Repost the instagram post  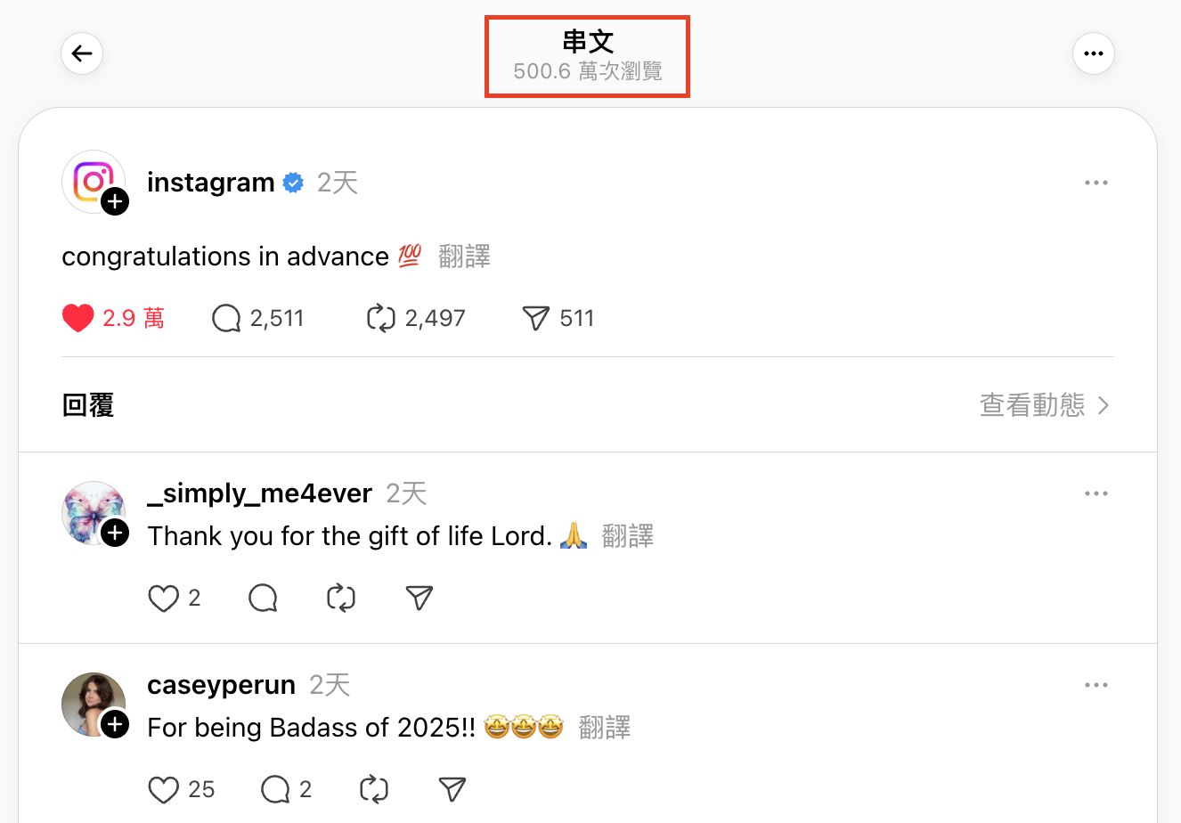[380, 318]
